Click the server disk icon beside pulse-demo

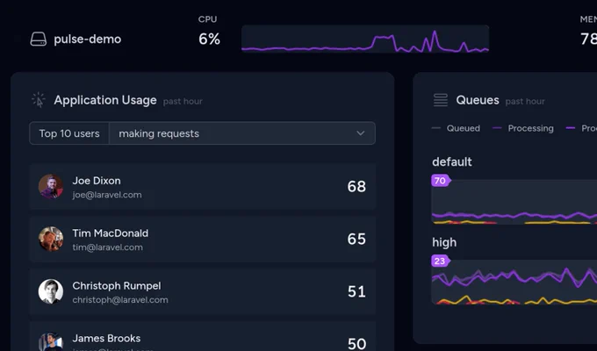39,39
